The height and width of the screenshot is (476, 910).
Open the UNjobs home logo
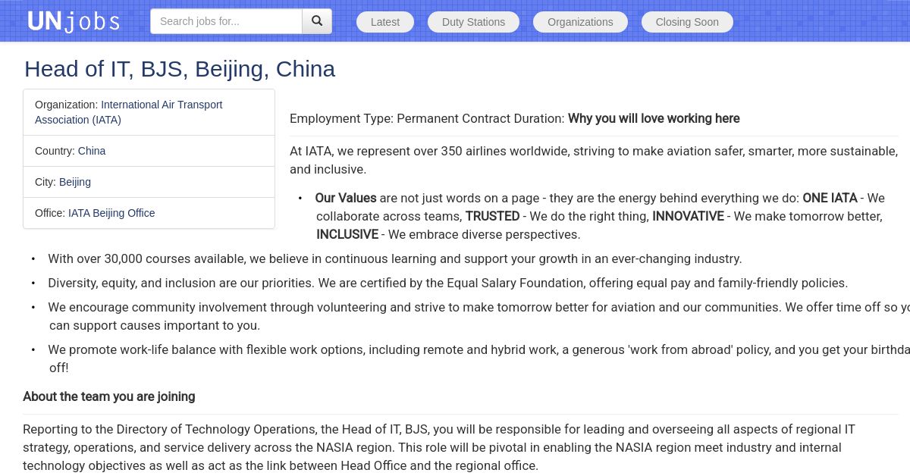(x=74, y=21)
